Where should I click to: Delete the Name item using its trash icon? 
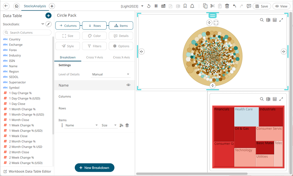(x=127, y=125)
